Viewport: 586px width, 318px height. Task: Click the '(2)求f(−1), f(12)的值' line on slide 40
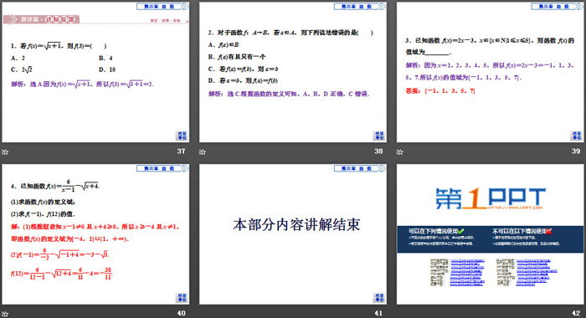coord(43,214)
